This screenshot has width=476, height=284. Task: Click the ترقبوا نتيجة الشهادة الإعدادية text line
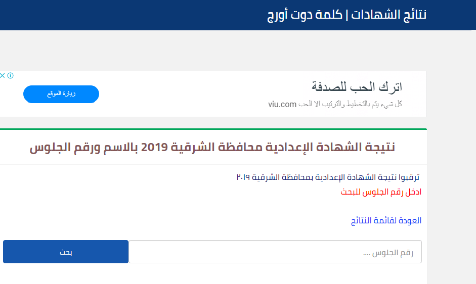click(x=328, y=177)
